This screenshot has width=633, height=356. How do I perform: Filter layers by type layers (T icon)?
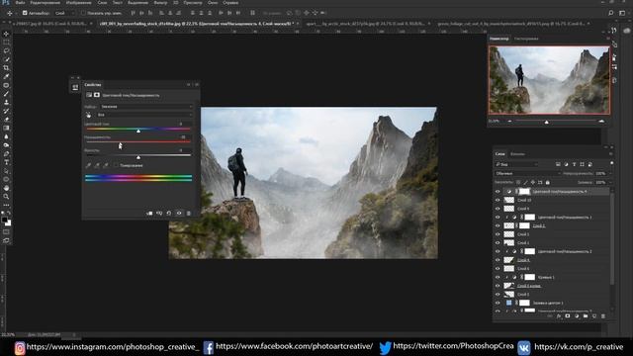(x=574, y=164)
